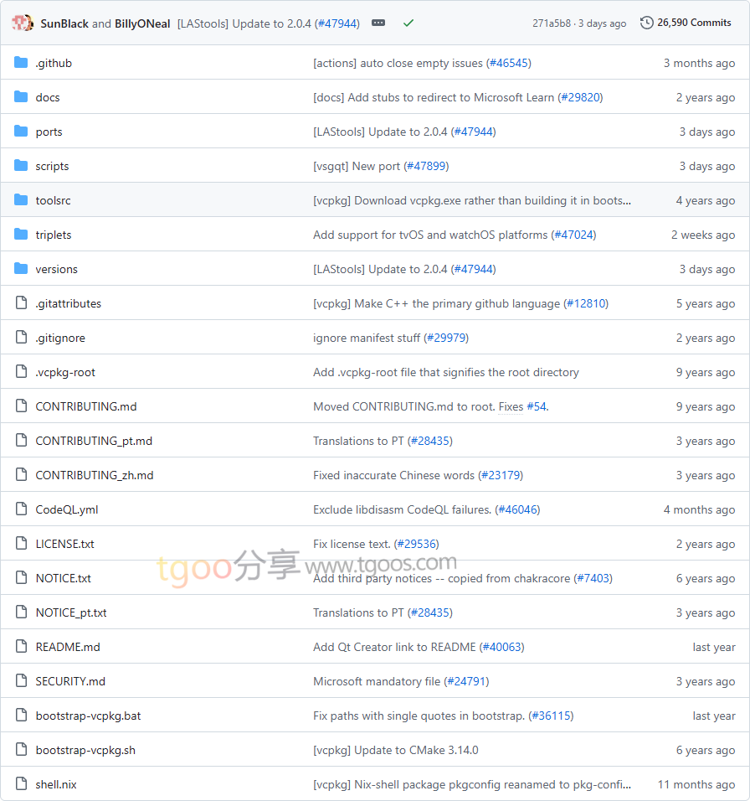Open BillyONeal's profile link
This screenshot has width=750, height=801.
pyautogui.click(x=142, y=23)
